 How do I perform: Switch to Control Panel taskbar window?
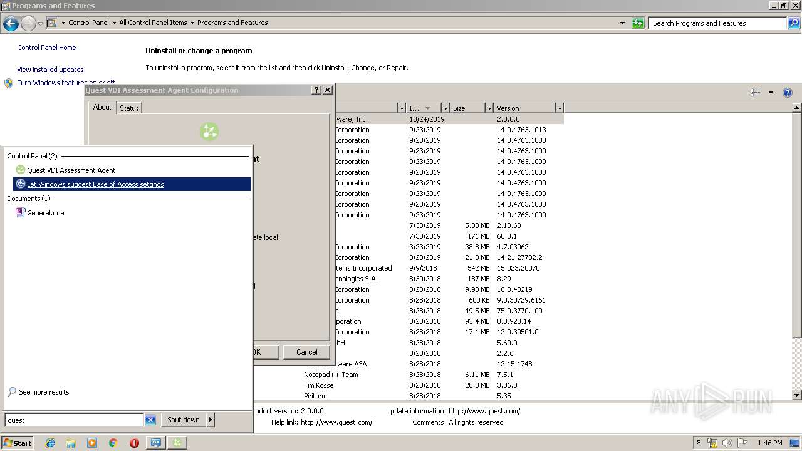[155, 443]
